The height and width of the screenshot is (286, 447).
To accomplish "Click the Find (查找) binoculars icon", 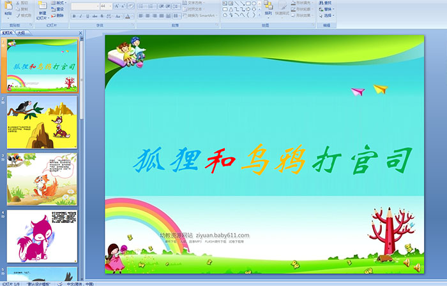I will tap(327, 3).
